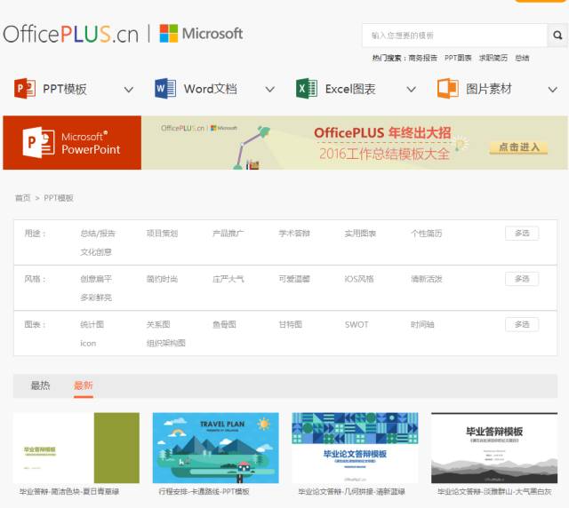The width and height of the screenshot is (569, 508).
Task: Click the Excel图表 Excel icon
Action: click(307, 89)
